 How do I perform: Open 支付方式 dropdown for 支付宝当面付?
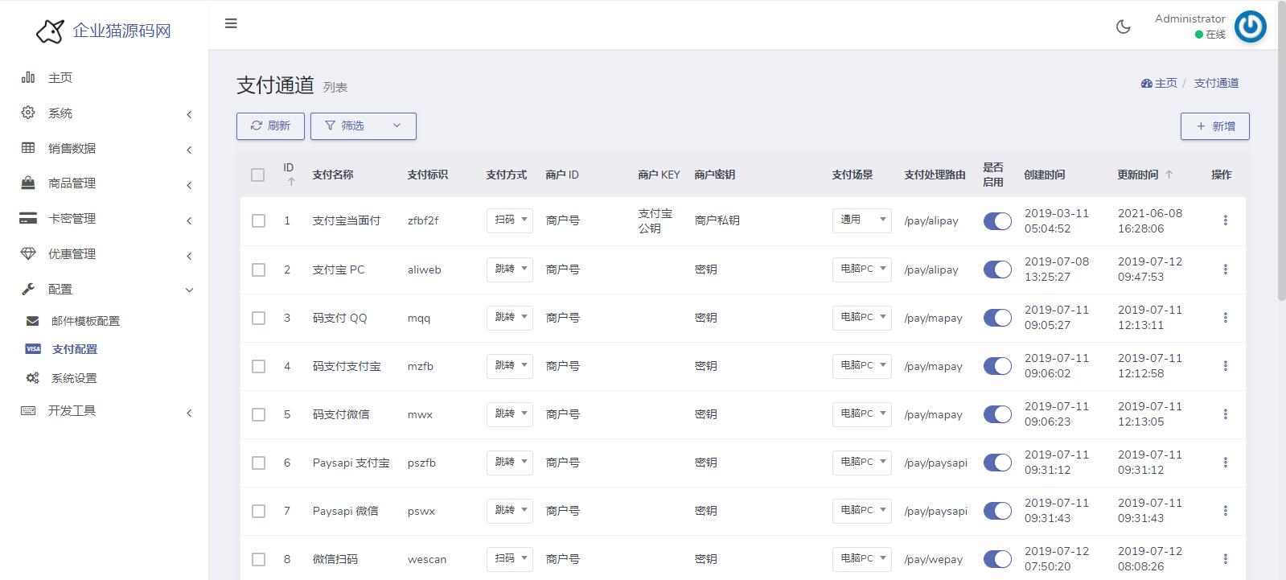(x=509, y=220)
